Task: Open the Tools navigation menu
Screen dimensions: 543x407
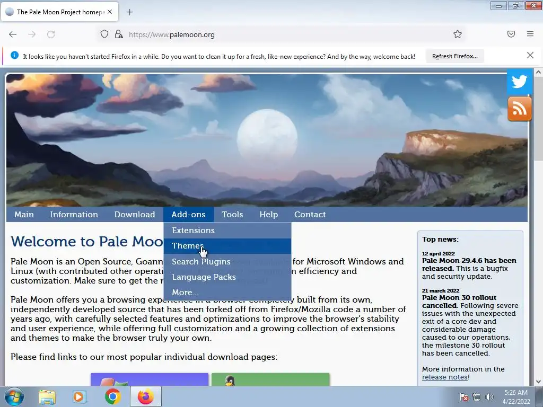Action: coord(232,215)
